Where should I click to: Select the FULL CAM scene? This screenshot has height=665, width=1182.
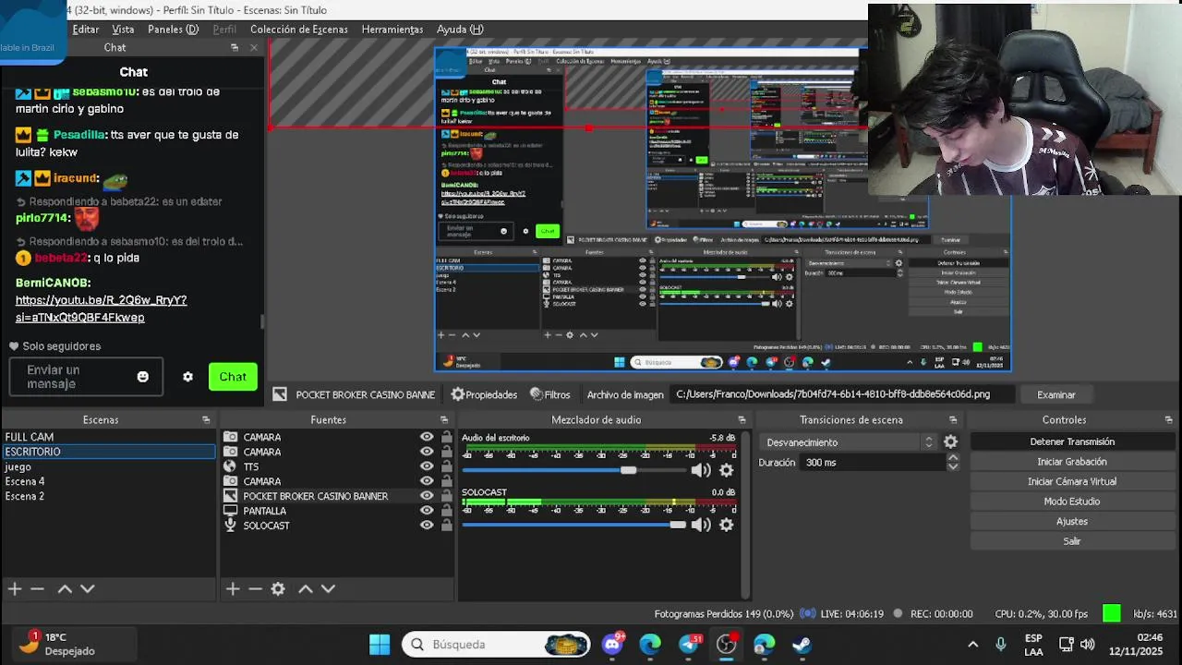point(109,437)
